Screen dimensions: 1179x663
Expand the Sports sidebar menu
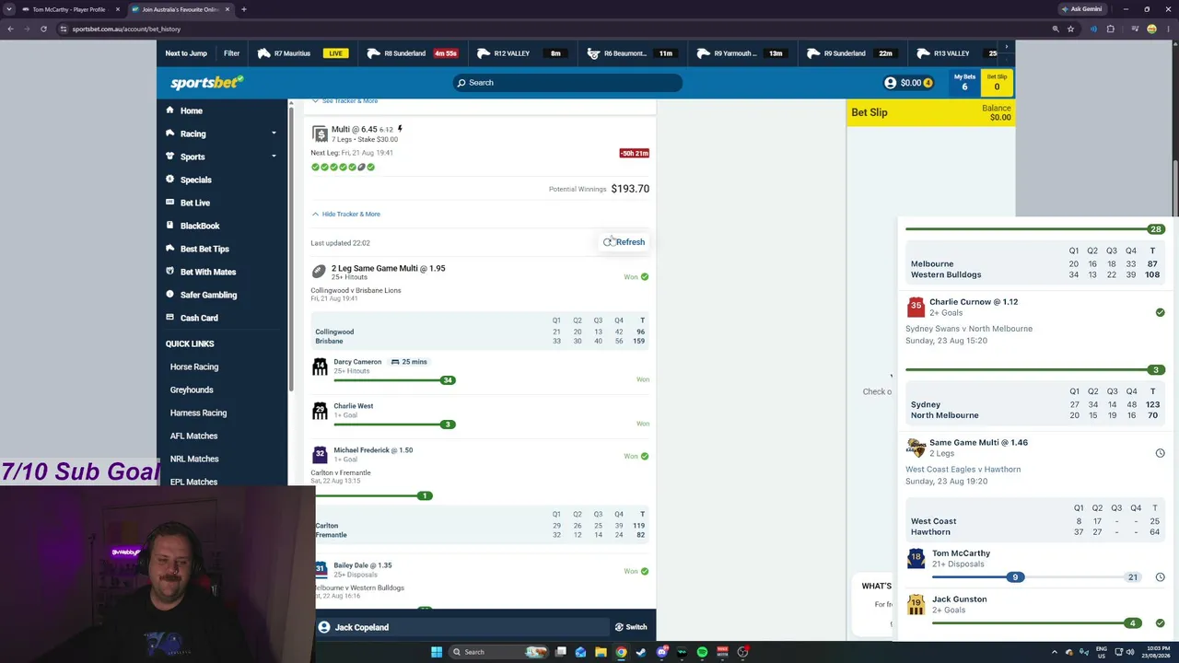(x=274, y=157)
